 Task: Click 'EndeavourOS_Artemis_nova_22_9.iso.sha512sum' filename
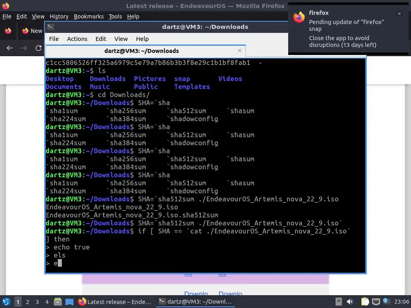pyautogui.click(x=132, y=215)
